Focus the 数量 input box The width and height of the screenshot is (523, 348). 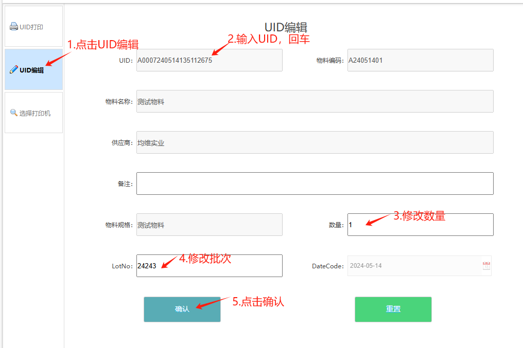coord(420,225)
